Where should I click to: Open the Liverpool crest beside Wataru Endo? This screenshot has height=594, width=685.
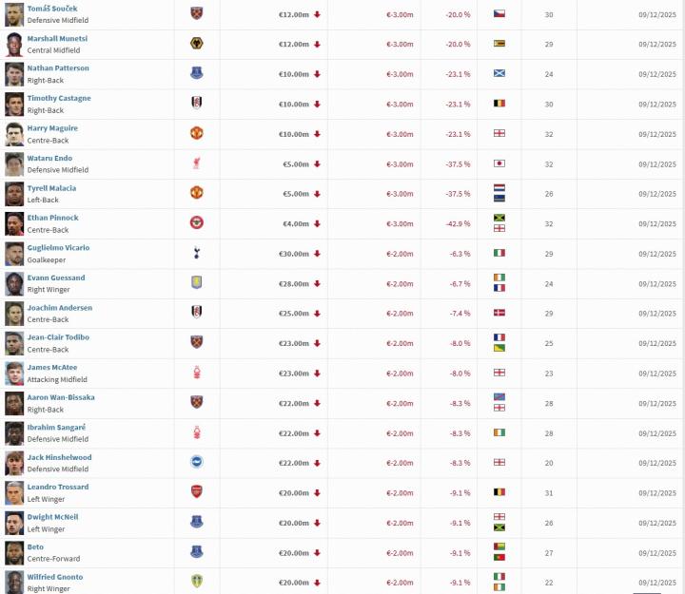(x=197, y=163)
